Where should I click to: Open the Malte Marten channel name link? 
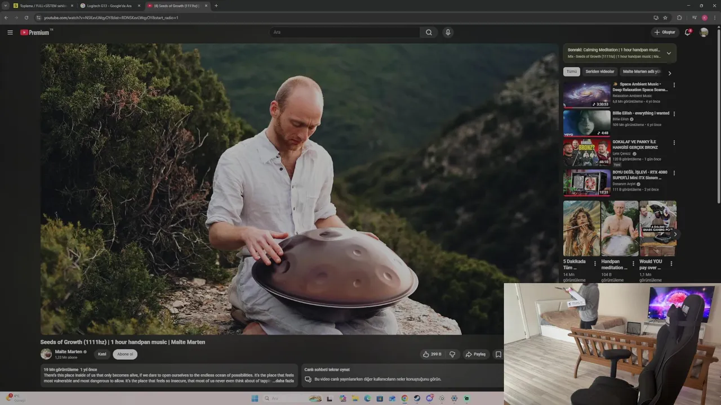pyautogui.click(x=69, y=352)
